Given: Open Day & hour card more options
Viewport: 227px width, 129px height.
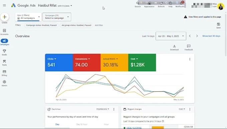Looking at the screenshot, I should [114, 109].
